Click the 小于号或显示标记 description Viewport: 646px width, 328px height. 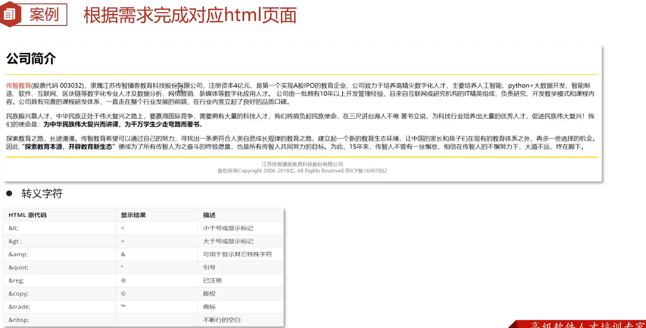pos(228,228)
